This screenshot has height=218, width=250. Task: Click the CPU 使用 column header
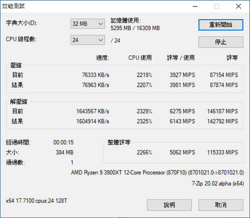coord(140,58)
